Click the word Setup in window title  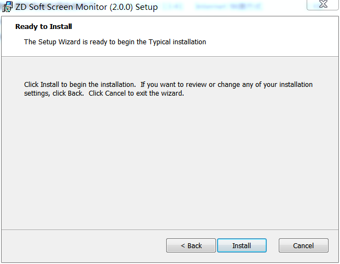(146, 7)
